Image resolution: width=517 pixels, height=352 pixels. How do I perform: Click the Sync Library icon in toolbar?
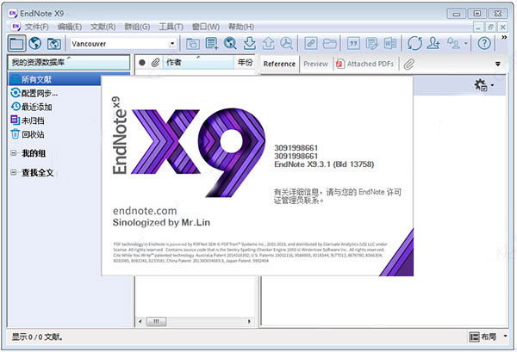pos(416,43)
